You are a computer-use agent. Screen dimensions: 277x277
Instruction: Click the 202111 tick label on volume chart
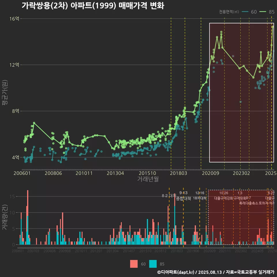[225, 251]
